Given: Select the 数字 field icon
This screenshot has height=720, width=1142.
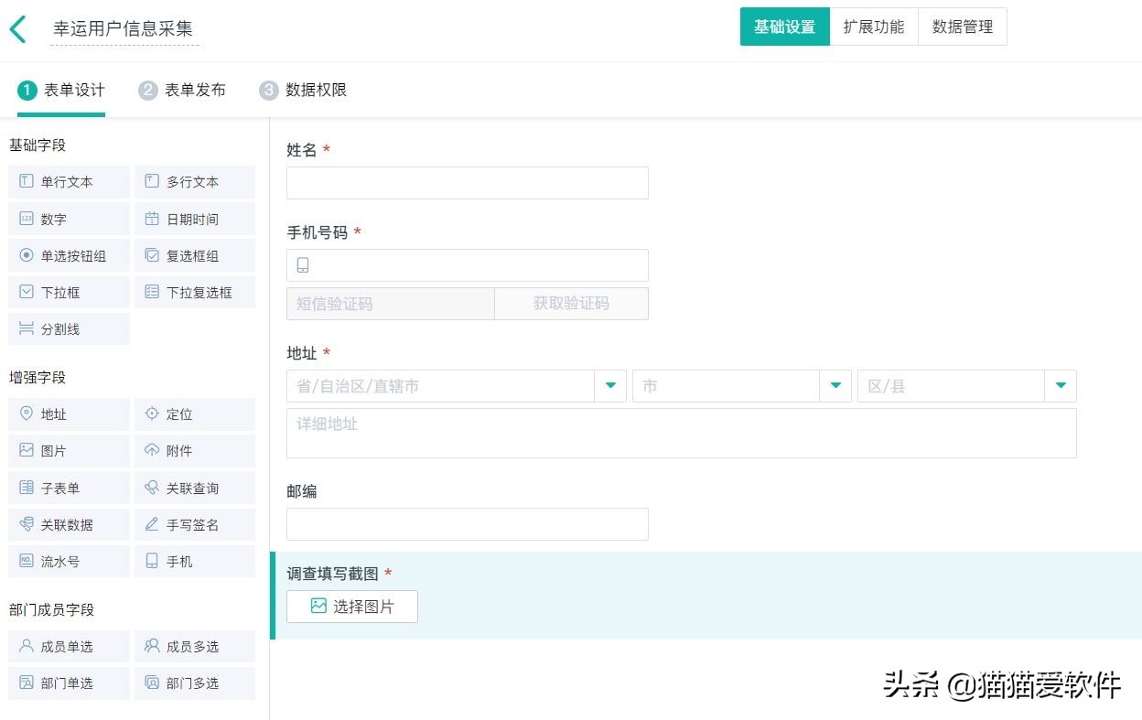Looking at the screenshot, I should point(69,219).
